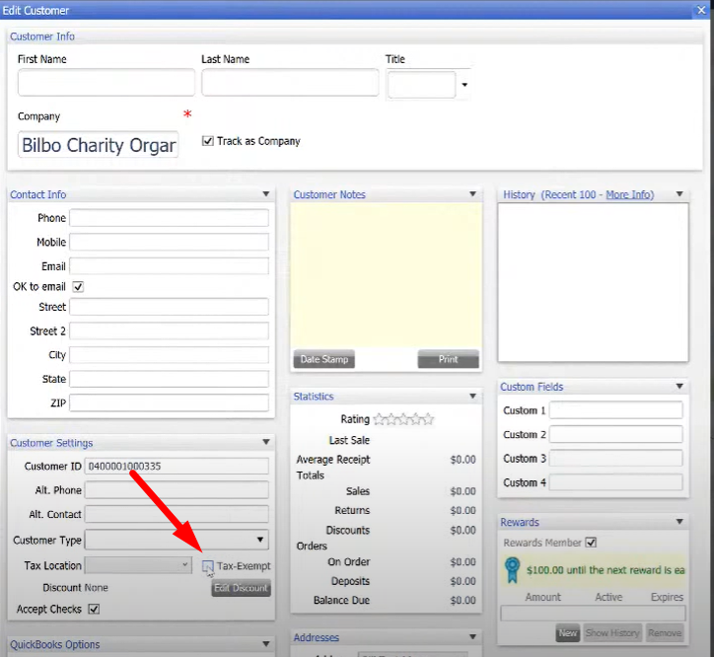
Task: Click inside the yellow Customer Notes area
Action: 387,275
